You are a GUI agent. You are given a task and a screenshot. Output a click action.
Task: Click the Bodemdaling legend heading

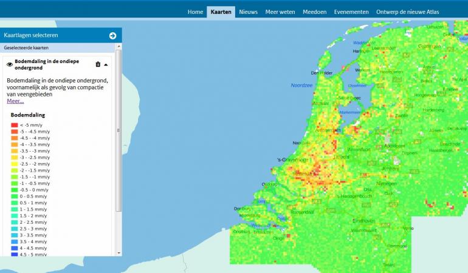pyautogui.click(x=28, y=115)
